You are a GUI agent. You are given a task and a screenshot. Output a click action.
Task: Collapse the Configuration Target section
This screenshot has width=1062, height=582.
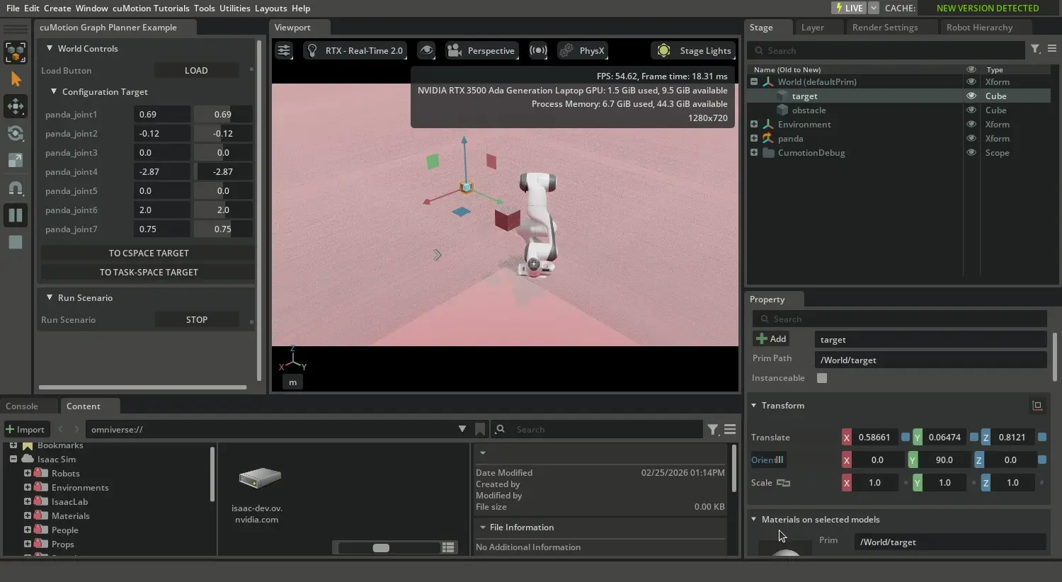[x=54, y=92]
